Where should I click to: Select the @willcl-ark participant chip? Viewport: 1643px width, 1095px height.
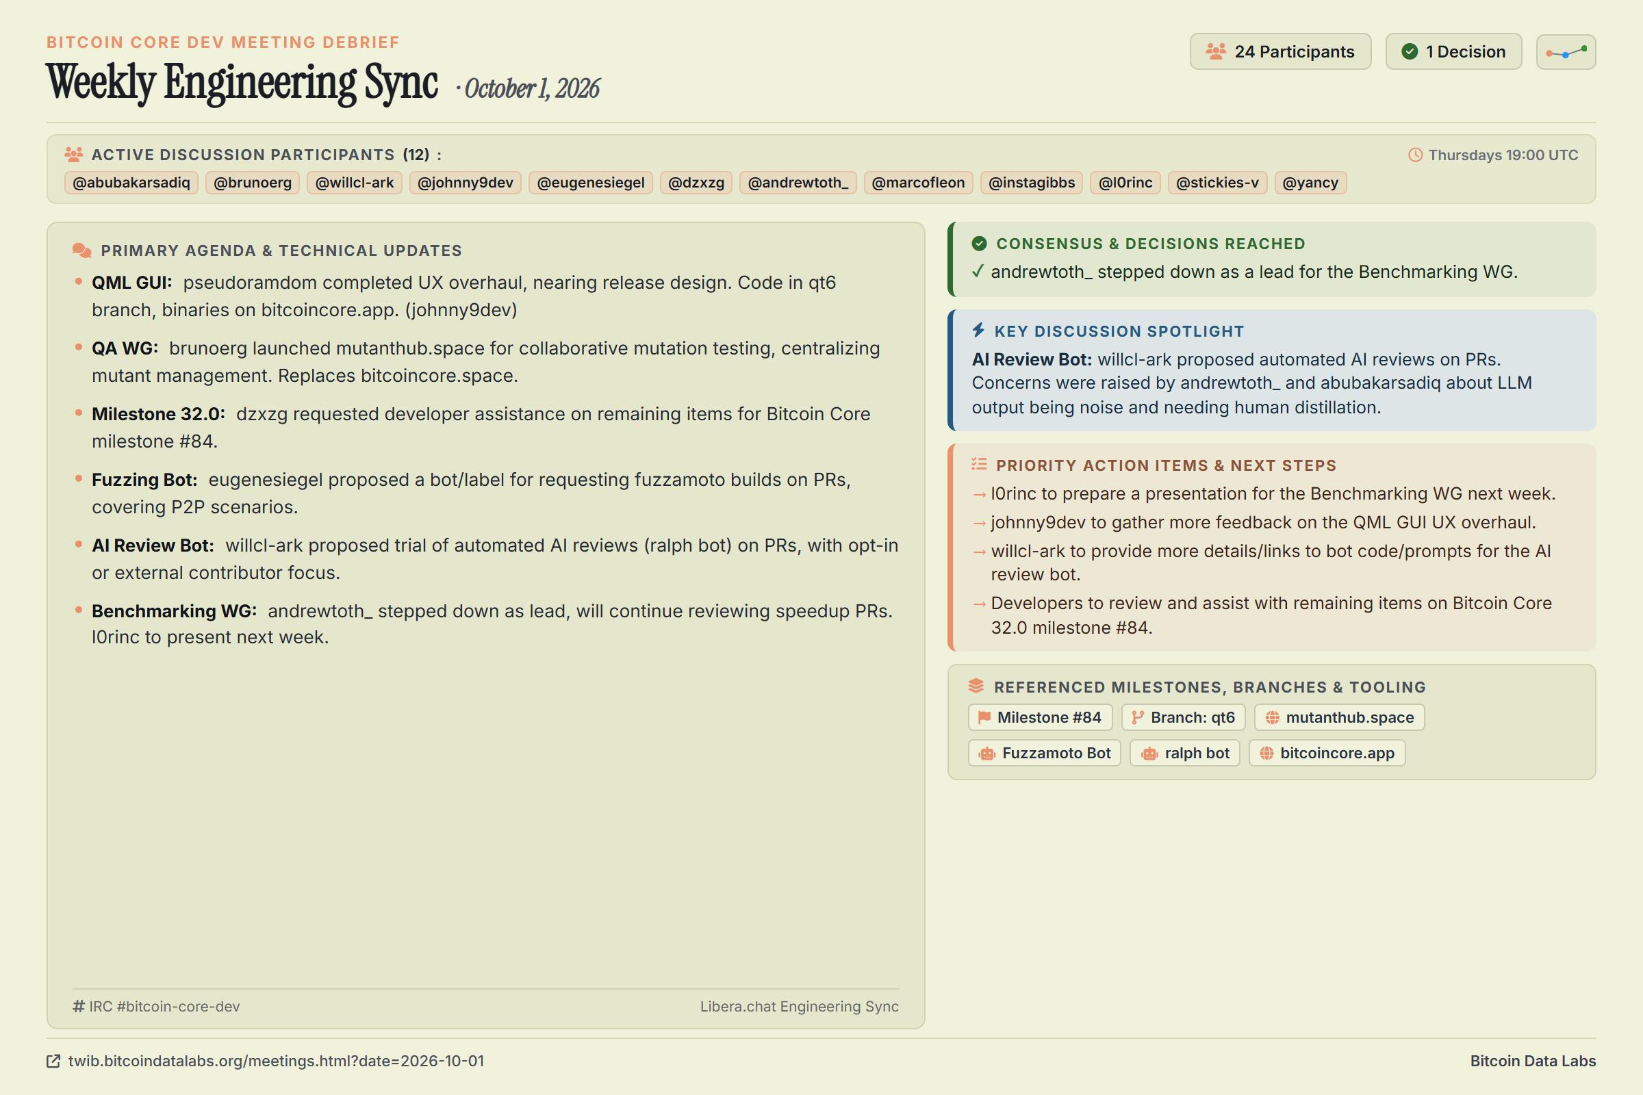pos(354,183)
